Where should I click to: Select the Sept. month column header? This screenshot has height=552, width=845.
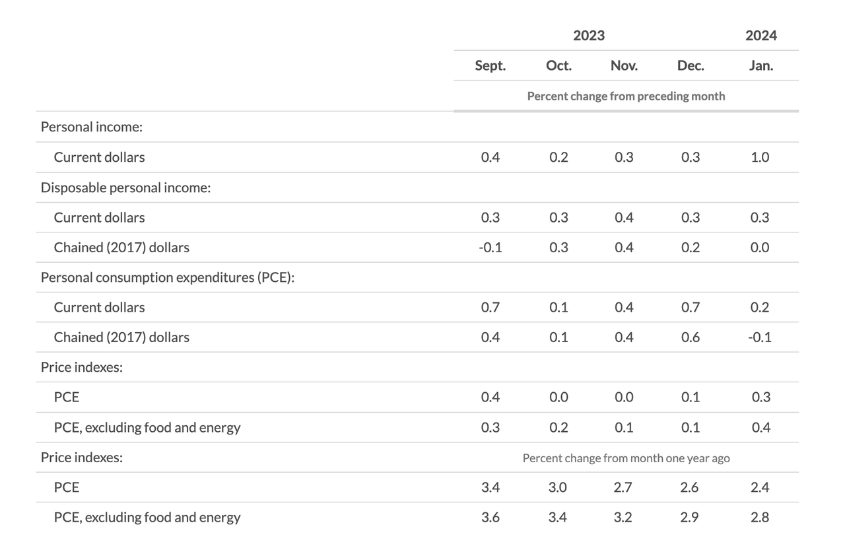(490, 66)
